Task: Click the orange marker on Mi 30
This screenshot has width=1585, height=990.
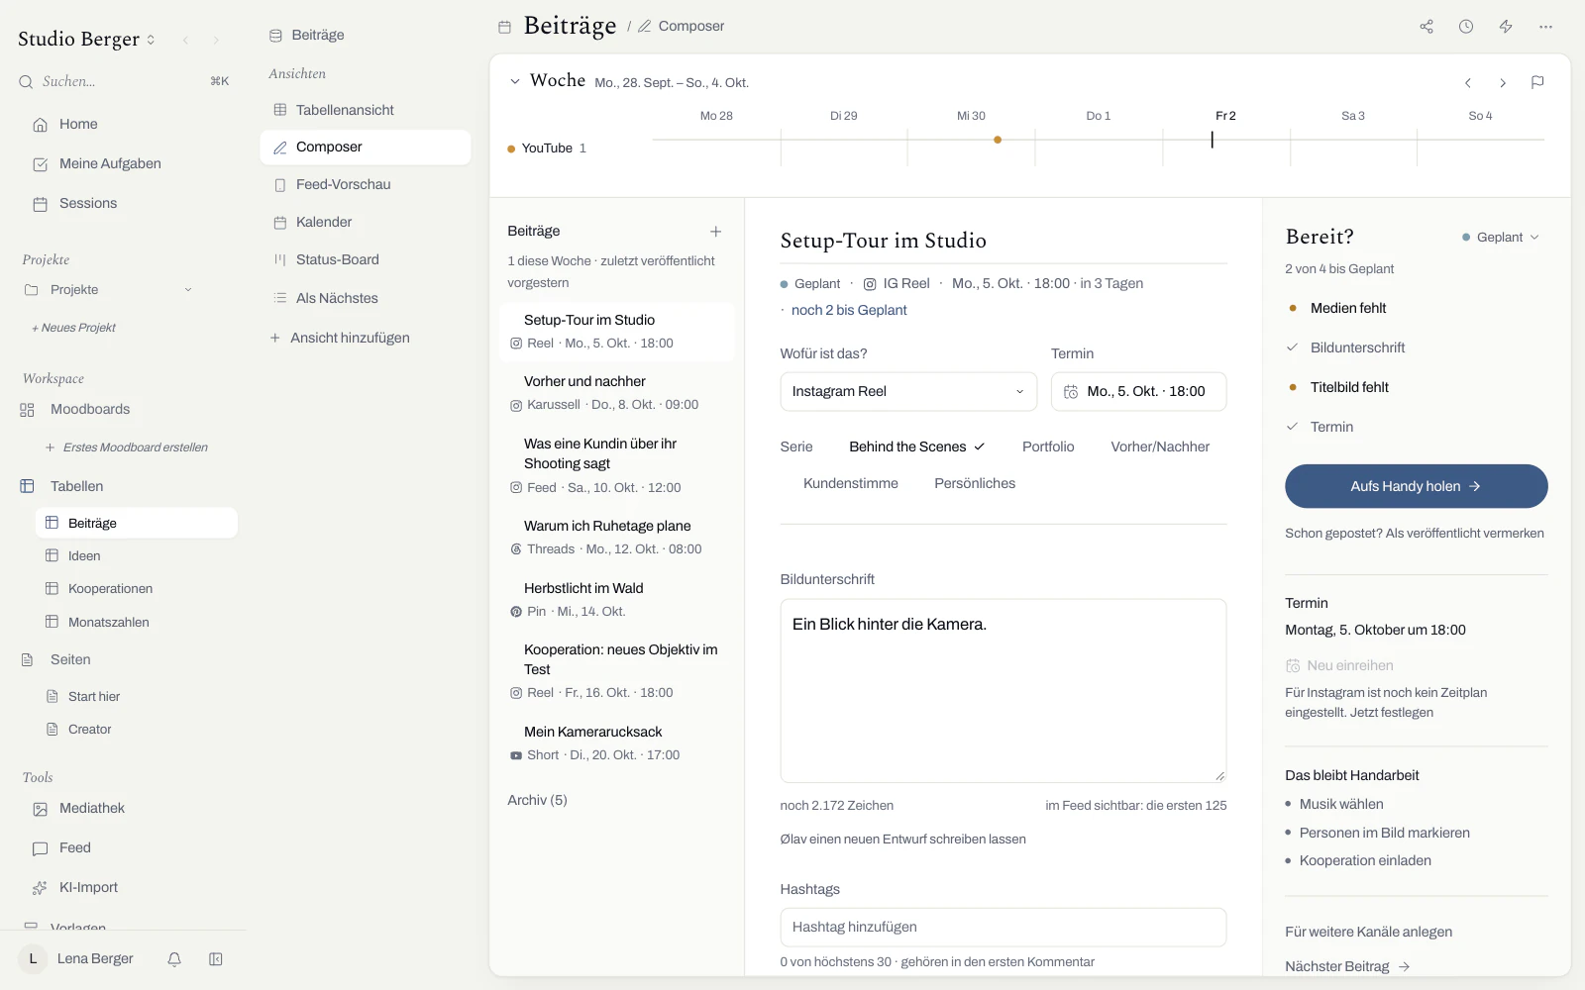Action: (x=998, y=140)
